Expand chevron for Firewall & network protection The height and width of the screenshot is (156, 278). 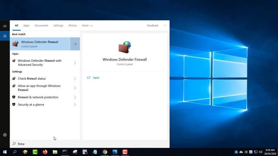click(75, 97)
